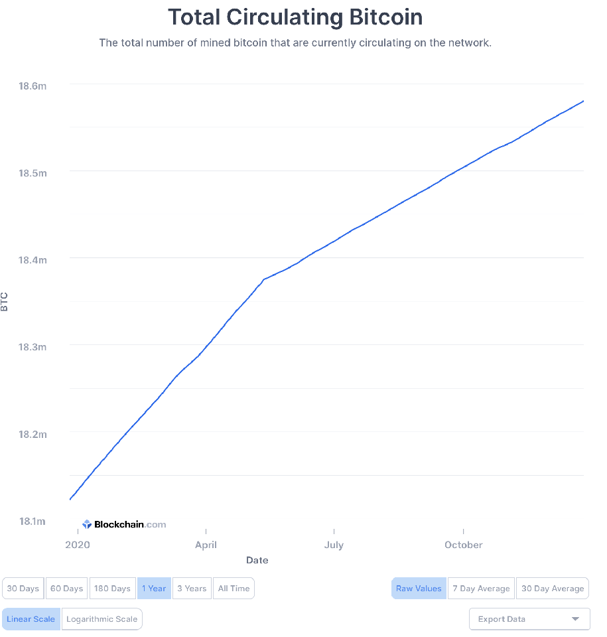Switch to the 60 Days range
This screenshot has height=637, width=607.
67,589
